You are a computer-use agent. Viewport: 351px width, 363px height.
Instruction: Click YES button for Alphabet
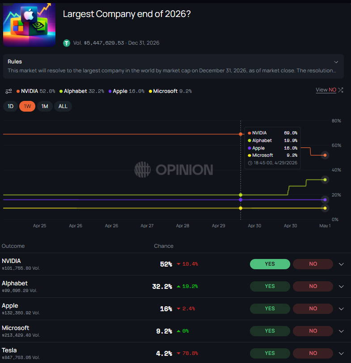[270, 286]
